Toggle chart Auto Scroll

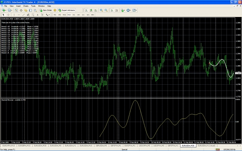[x=112, y=10]
